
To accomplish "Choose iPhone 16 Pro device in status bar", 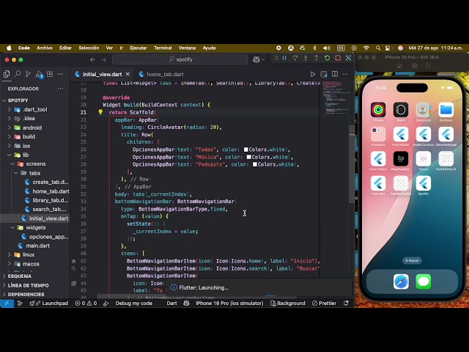I will click(x=229, y=303).
